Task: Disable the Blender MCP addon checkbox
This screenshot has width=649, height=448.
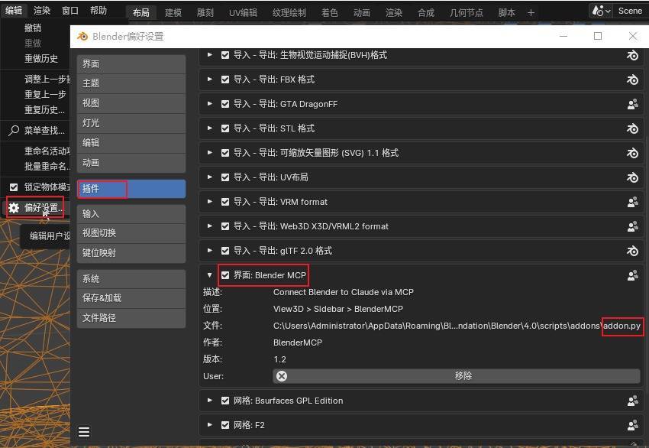Action: [225, 275]
